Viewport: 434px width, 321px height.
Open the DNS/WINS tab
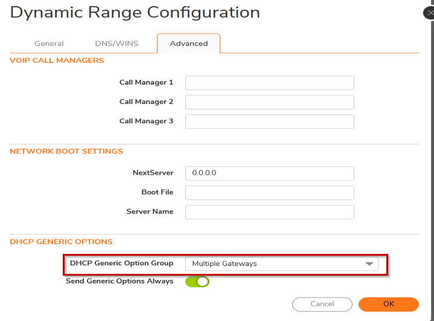[116, 44]
